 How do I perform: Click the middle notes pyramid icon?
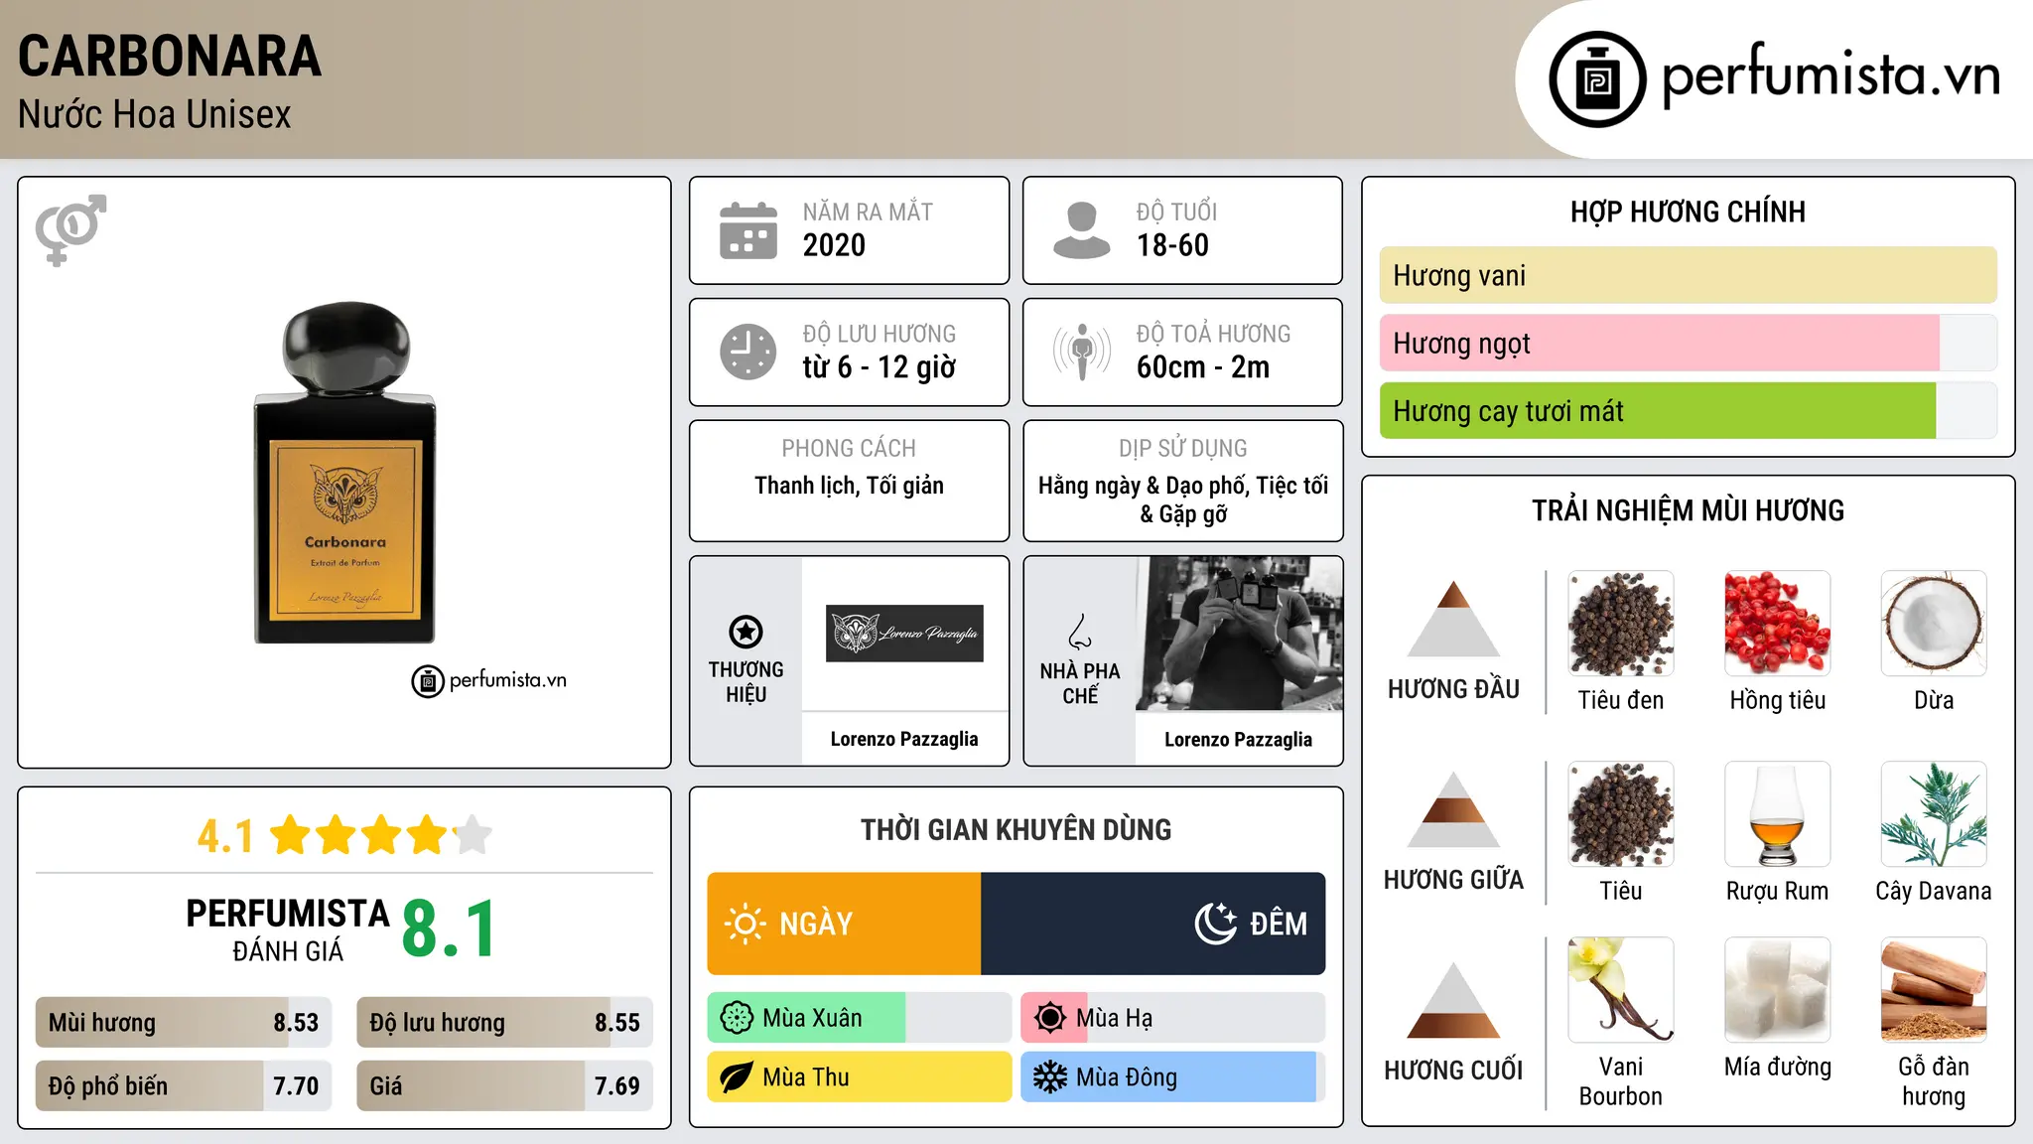click(1454, 809)
